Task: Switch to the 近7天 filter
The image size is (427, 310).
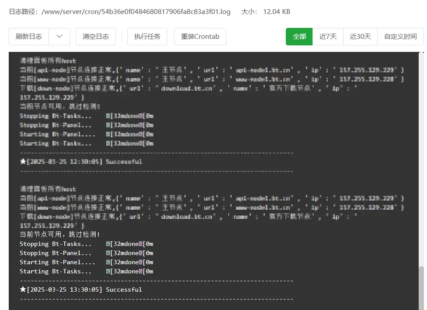Action: [x=328, y=37]
